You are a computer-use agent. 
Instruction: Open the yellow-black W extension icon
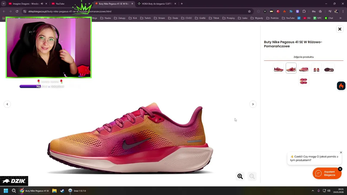tap(271, 11)
